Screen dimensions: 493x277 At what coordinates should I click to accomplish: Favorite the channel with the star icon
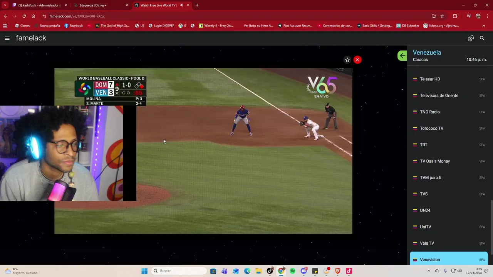(347, 60)
